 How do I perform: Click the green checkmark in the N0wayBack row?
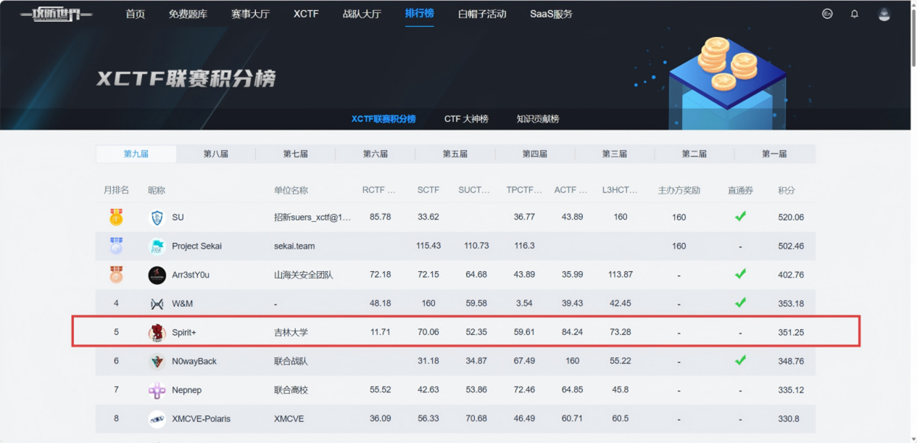(740, 360)
